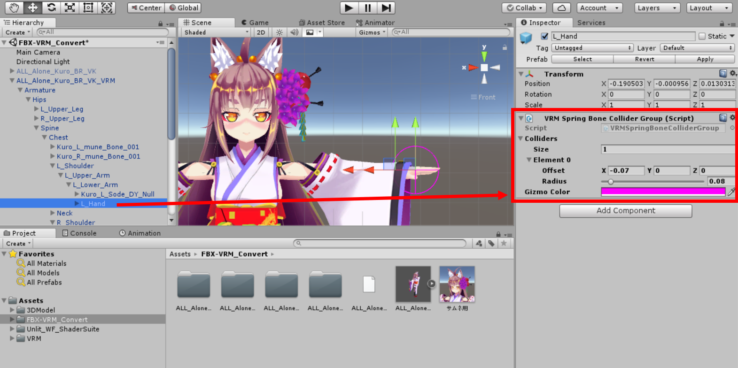Click the Pause button

point(367,8)
